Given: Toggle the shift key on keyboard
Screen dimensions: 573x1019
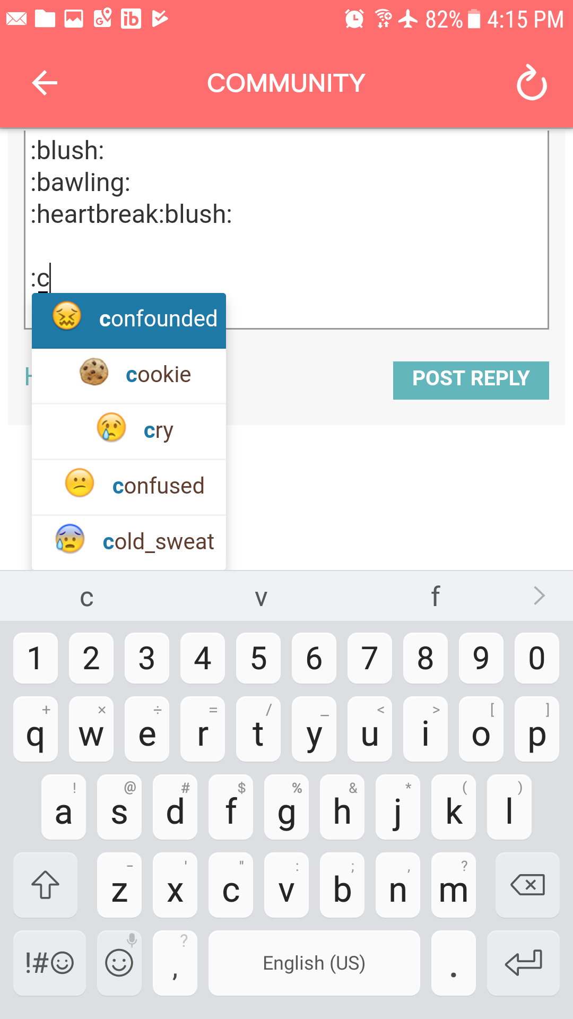Looking at the screenshot, I should (46, 885).
